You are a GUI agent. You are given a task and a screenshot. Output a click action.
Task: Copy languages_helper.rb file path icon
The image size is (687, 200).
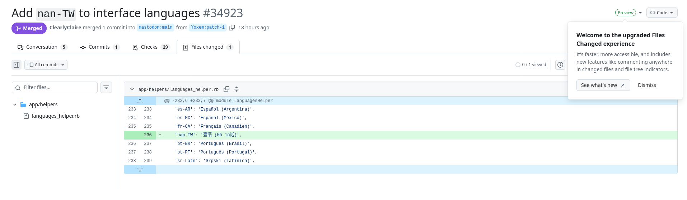[226, 89]
